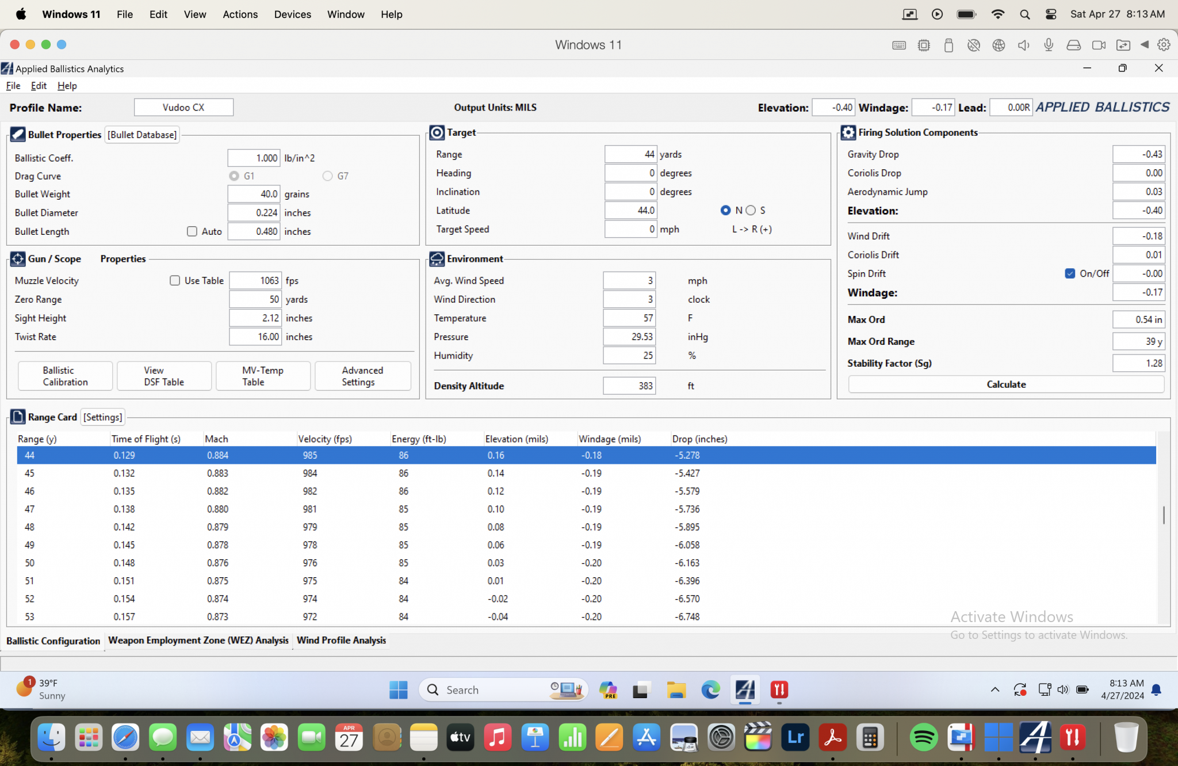
Task: Open Copilot icon in Windows taskbar
Action: coord(608,689)
